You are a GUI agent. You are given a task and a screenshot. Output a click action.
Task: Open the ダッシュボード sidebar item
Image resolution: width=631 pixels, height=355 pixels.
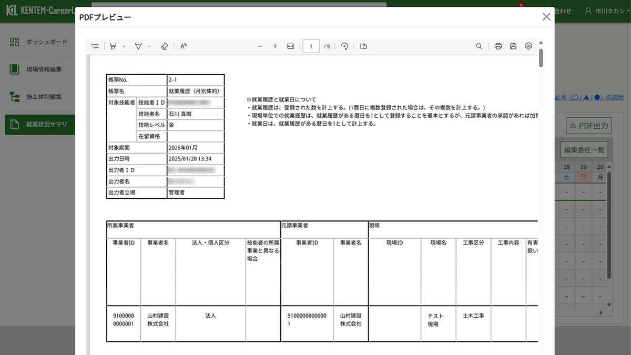click(x=39, y=42)
